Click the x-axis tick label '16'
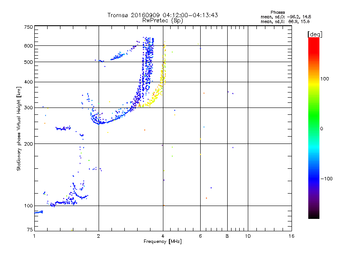This screenshot has width=343, height=257. (x=292, y=236)
